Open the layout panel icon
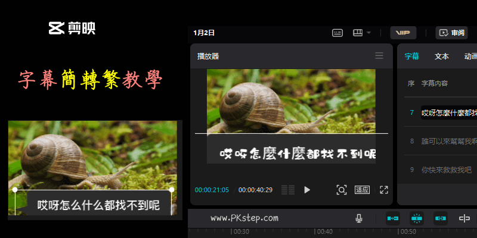Screen dimensions: 477x238 (358, 33)
